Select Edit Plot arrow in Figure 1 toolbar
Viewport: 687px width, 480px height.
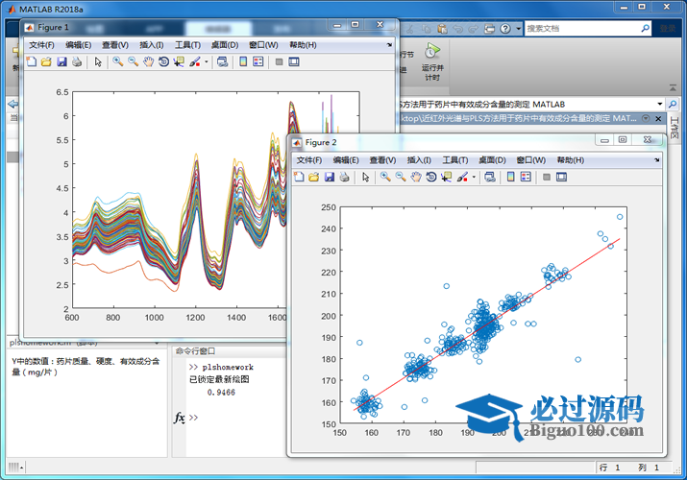pyautogui.click(x=98, y=61)
